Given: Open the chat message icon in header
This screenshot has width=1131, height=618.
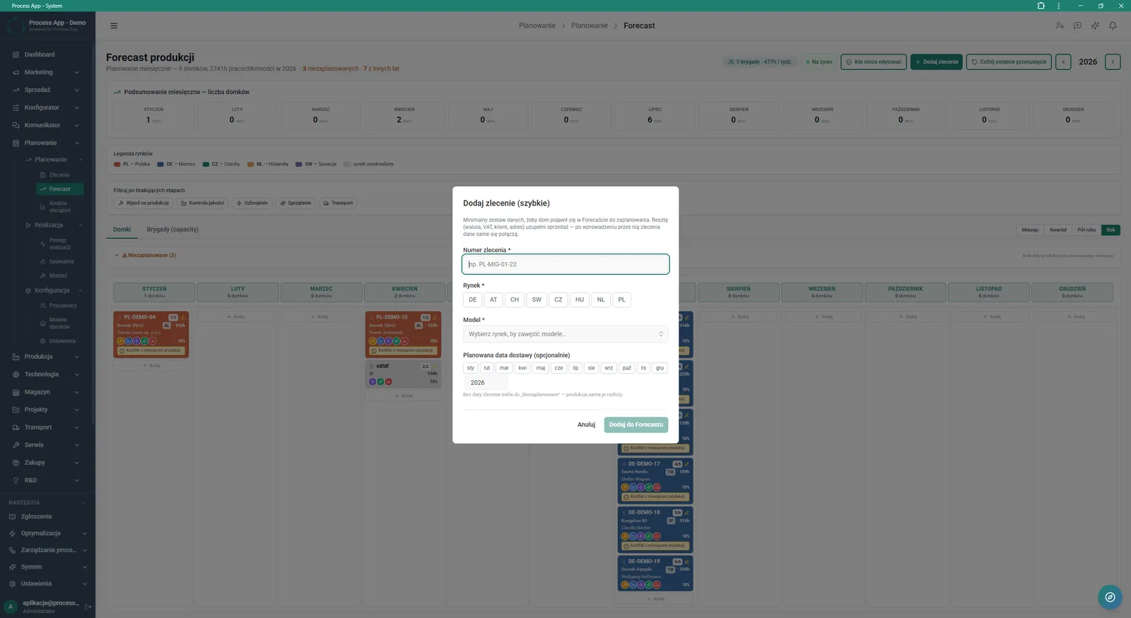Looking at the screenshot, I should [1077, 25].
